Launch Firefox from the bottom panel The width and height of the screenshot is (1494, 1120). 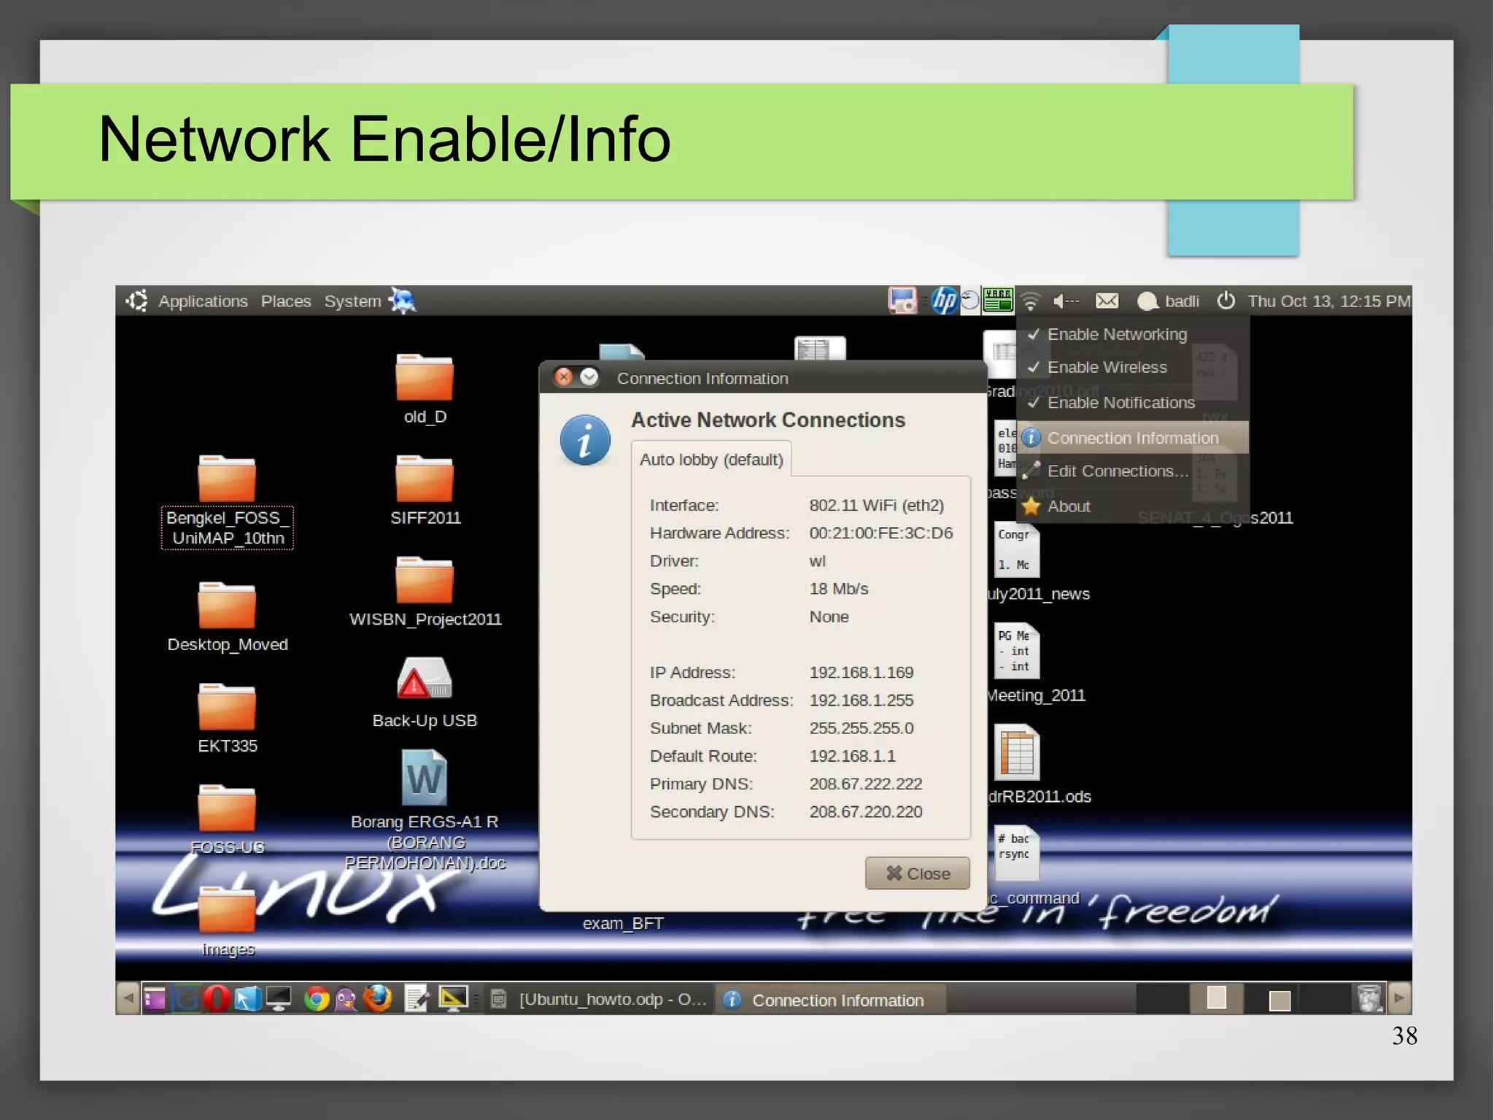point(378,998)
